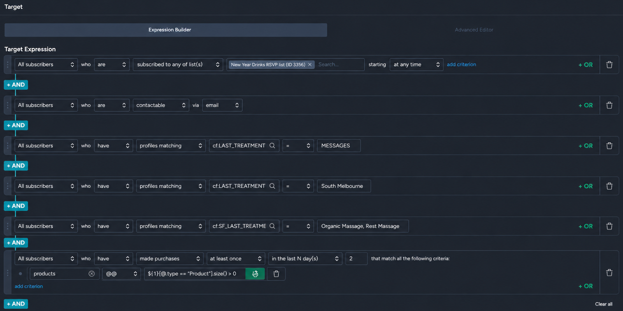
Task: Open 'profiles matching' dropdown in MESSAGES rule
Action: (x=171, y=146)
